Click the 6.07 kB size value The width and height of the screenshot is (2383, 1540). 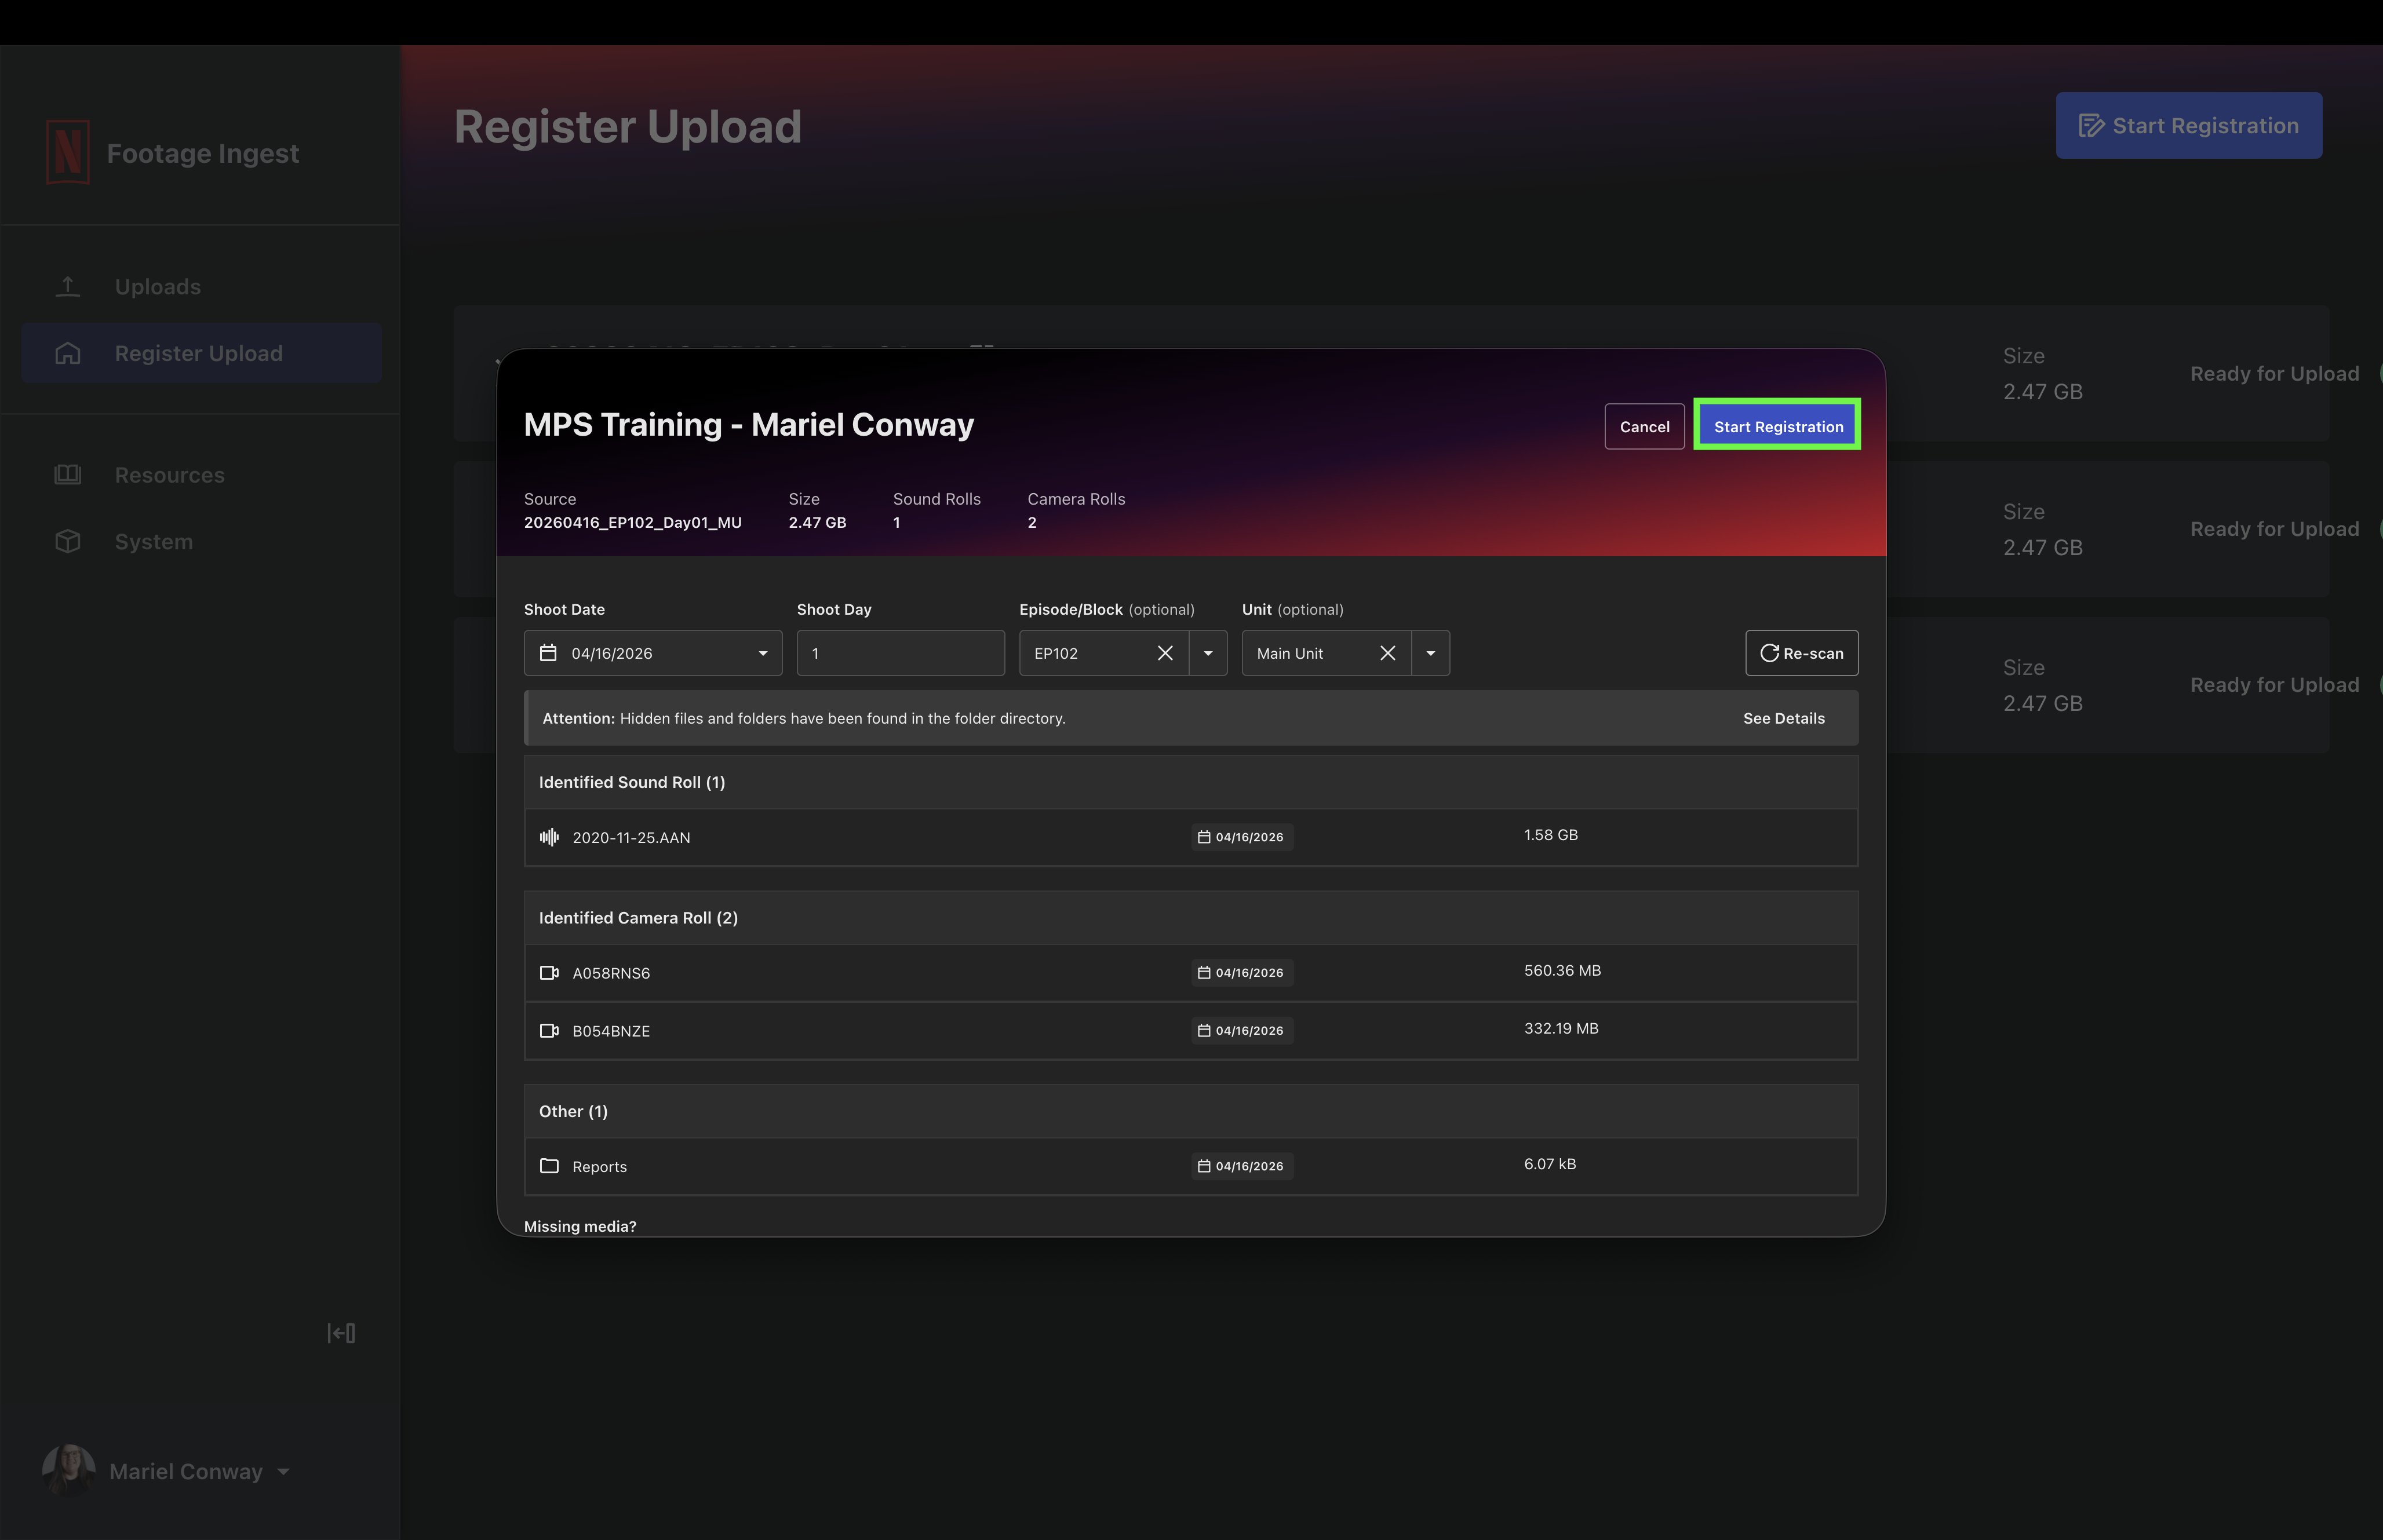point(1549,1164)
